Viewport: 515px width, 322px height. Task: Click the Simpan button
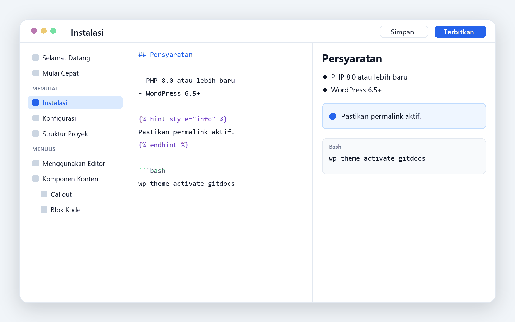click(404, 32)
